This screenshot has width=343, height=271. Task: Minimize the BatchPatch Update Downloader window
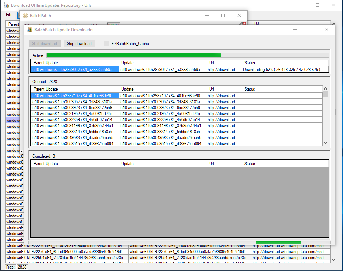(295, 29)
